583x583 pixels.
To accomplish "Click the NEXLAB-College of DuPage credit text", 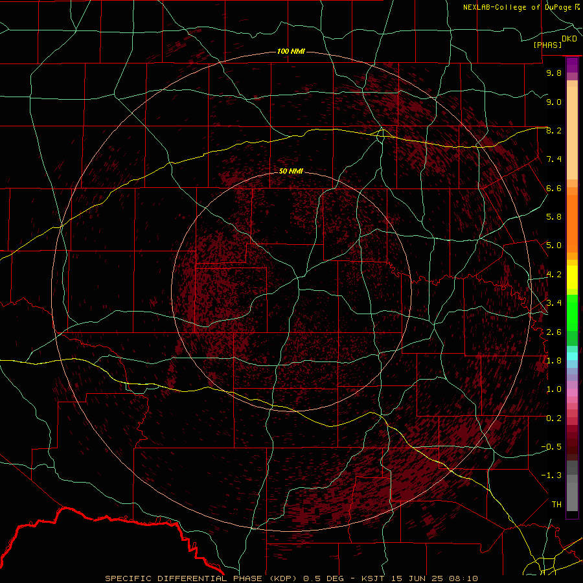I will click(517, 7).
